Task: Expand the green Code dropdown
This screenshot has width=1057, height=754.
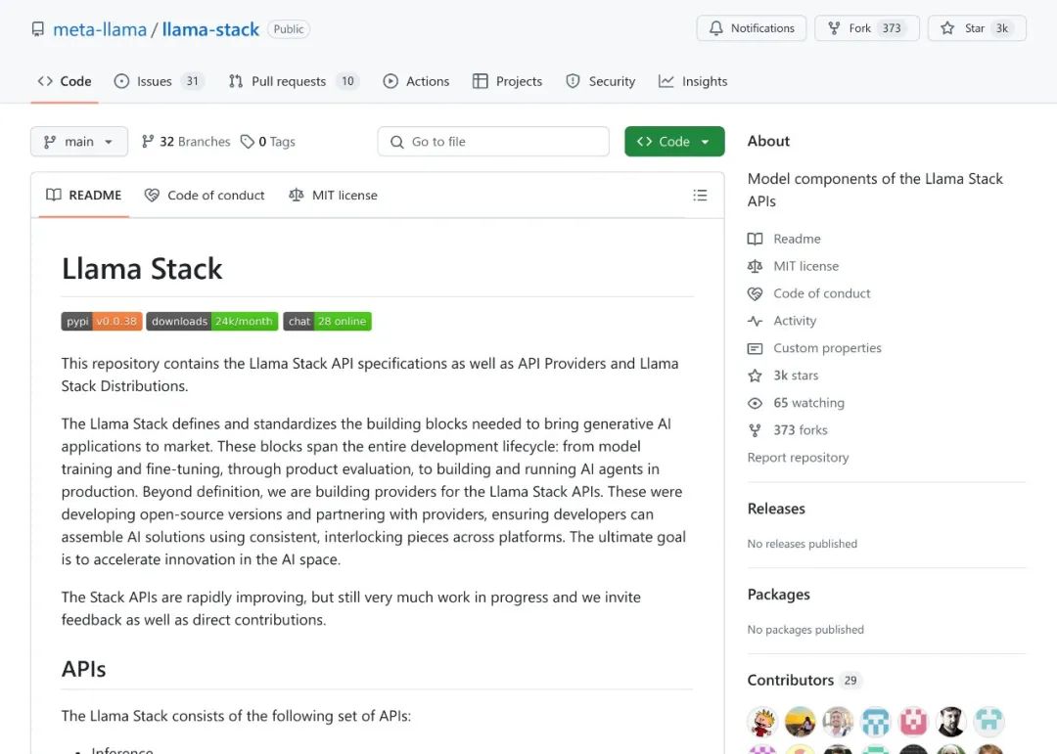Action: click(x=674, y=142)
